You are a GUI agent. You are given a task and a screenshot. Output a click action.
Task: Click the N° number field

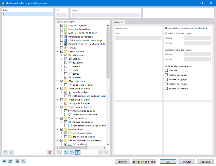point(62,15)
